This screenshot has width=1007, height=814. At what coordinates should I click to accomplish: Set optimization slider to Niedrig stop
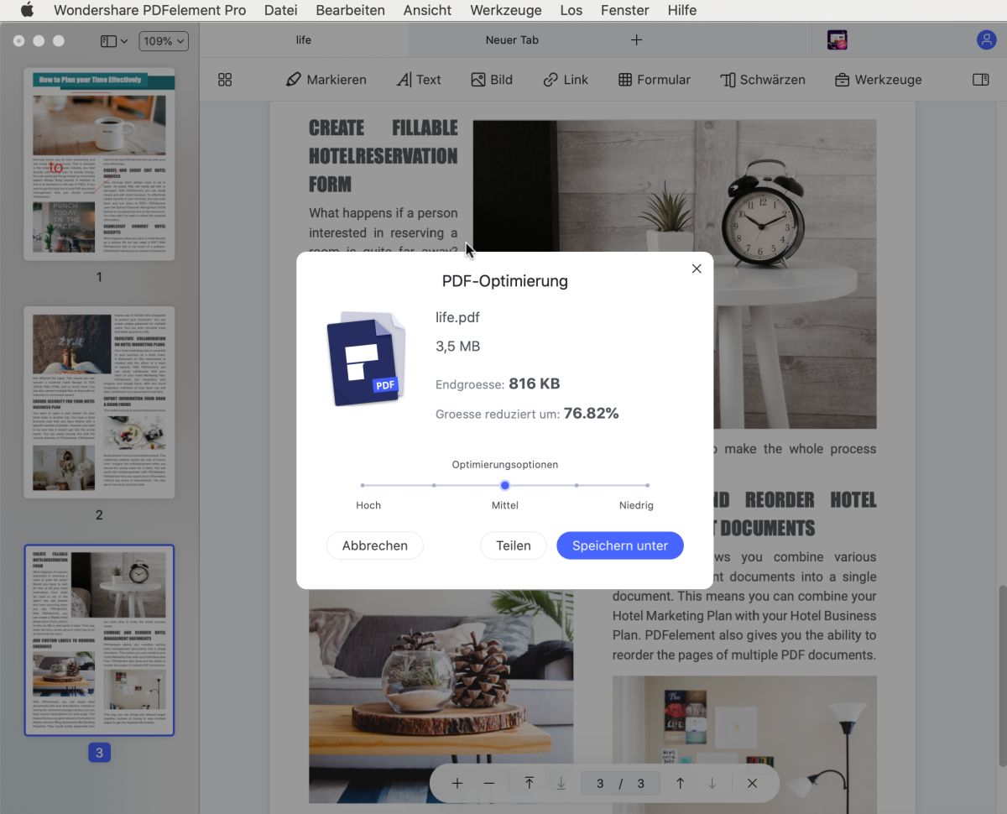[x=648, y=485]
